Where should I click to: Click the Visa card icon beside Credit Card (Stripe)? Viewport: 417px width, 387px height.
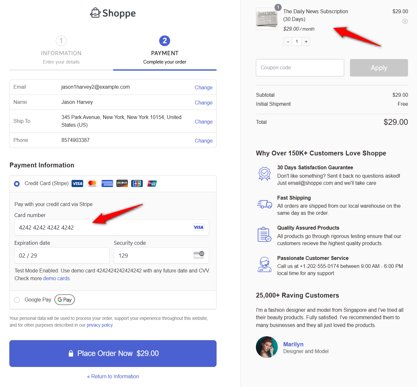coord(77,184)
